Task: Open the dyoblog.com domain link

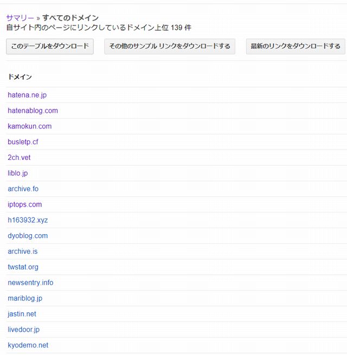Action: pyautogui.click(x=28, y=236)
